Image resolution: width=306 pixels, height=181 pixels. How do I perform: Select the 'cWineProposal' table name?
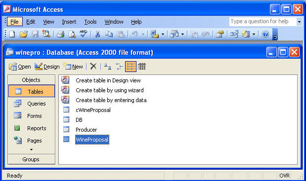click(x=93, y=110)
